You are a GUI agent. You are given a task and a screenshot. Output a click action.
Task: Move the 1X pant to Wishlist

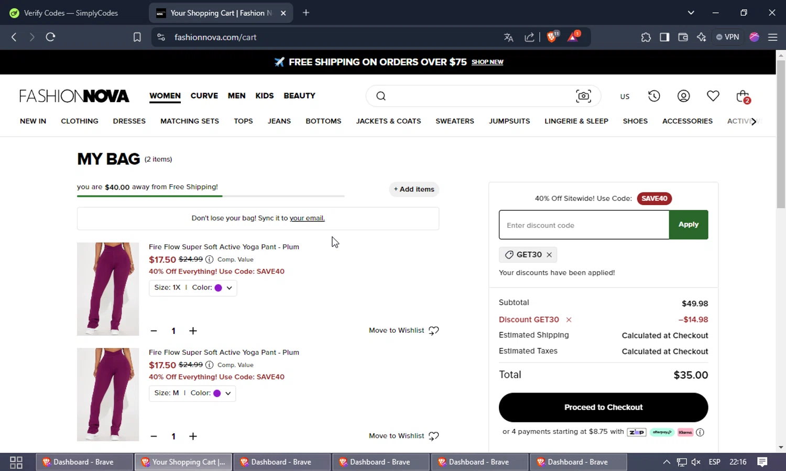click(x=403, y=331)
